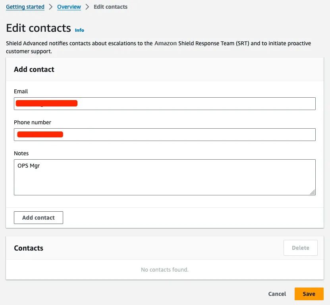Click the Add contact section heading

tap(34, 69)
